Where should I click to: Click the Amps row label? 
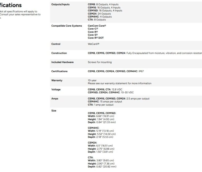point(54,99)
